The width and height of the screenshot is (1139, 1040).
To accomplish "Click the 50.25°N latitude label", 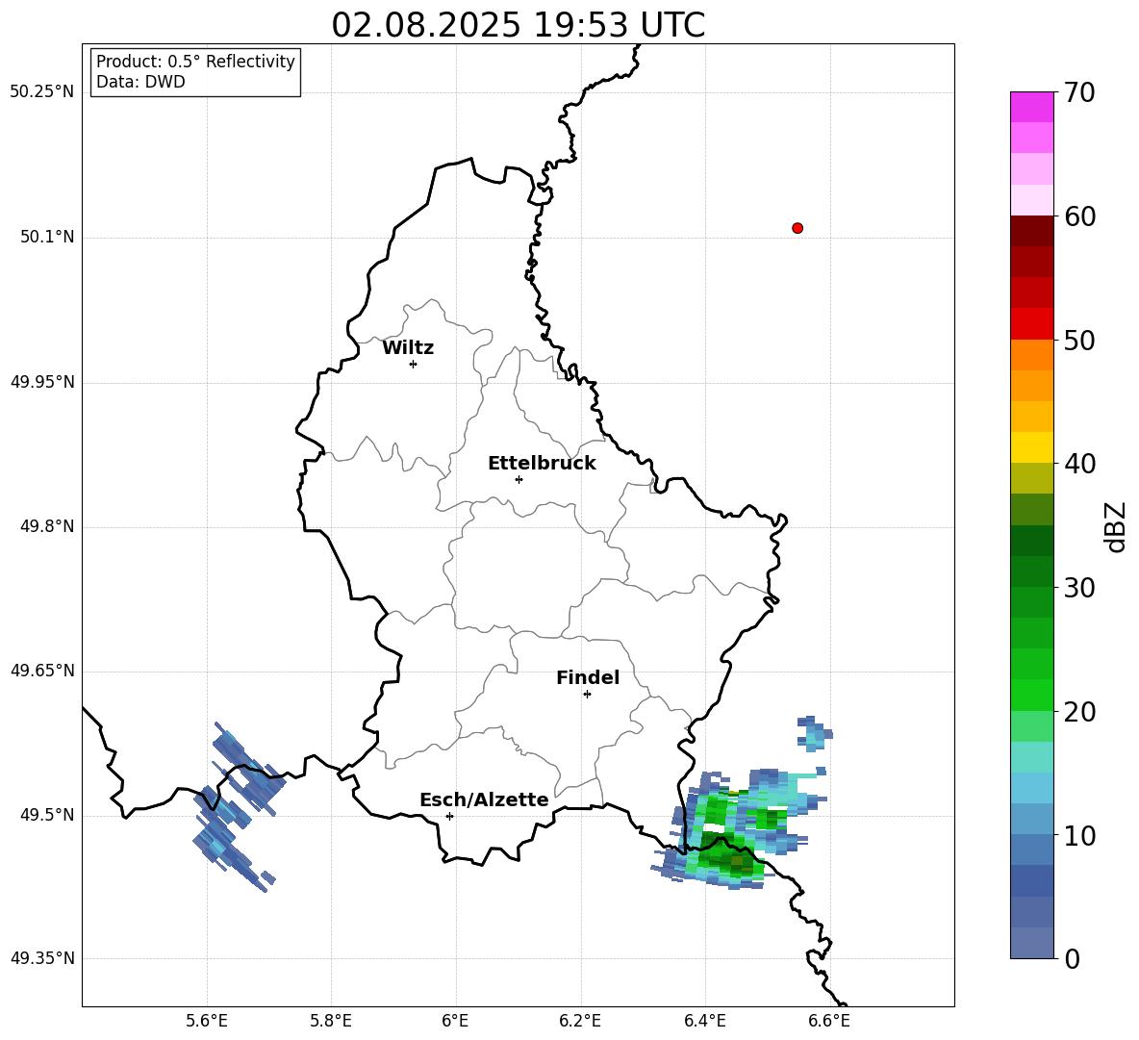I will click(42, 92).
